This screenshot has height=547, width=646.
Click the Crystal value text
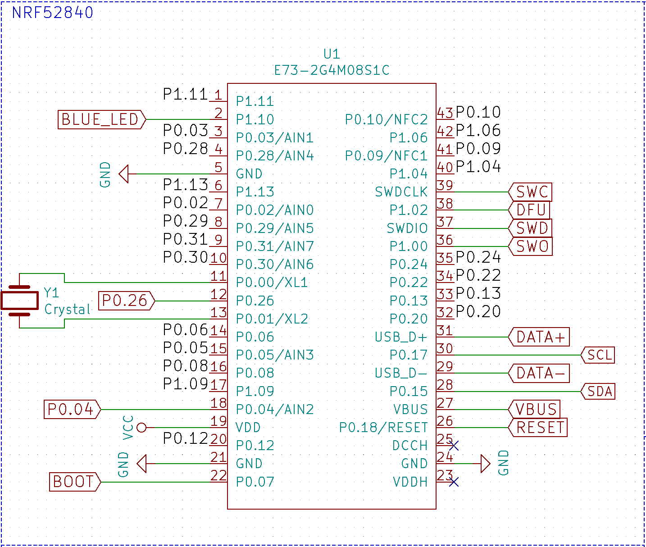coord(68,310)
